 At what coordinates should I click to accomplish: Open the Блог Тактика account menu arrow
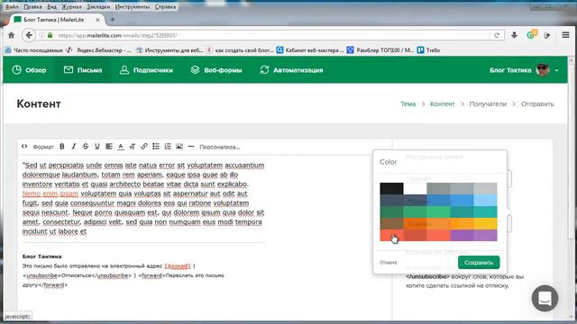click(x=556, y=70)
